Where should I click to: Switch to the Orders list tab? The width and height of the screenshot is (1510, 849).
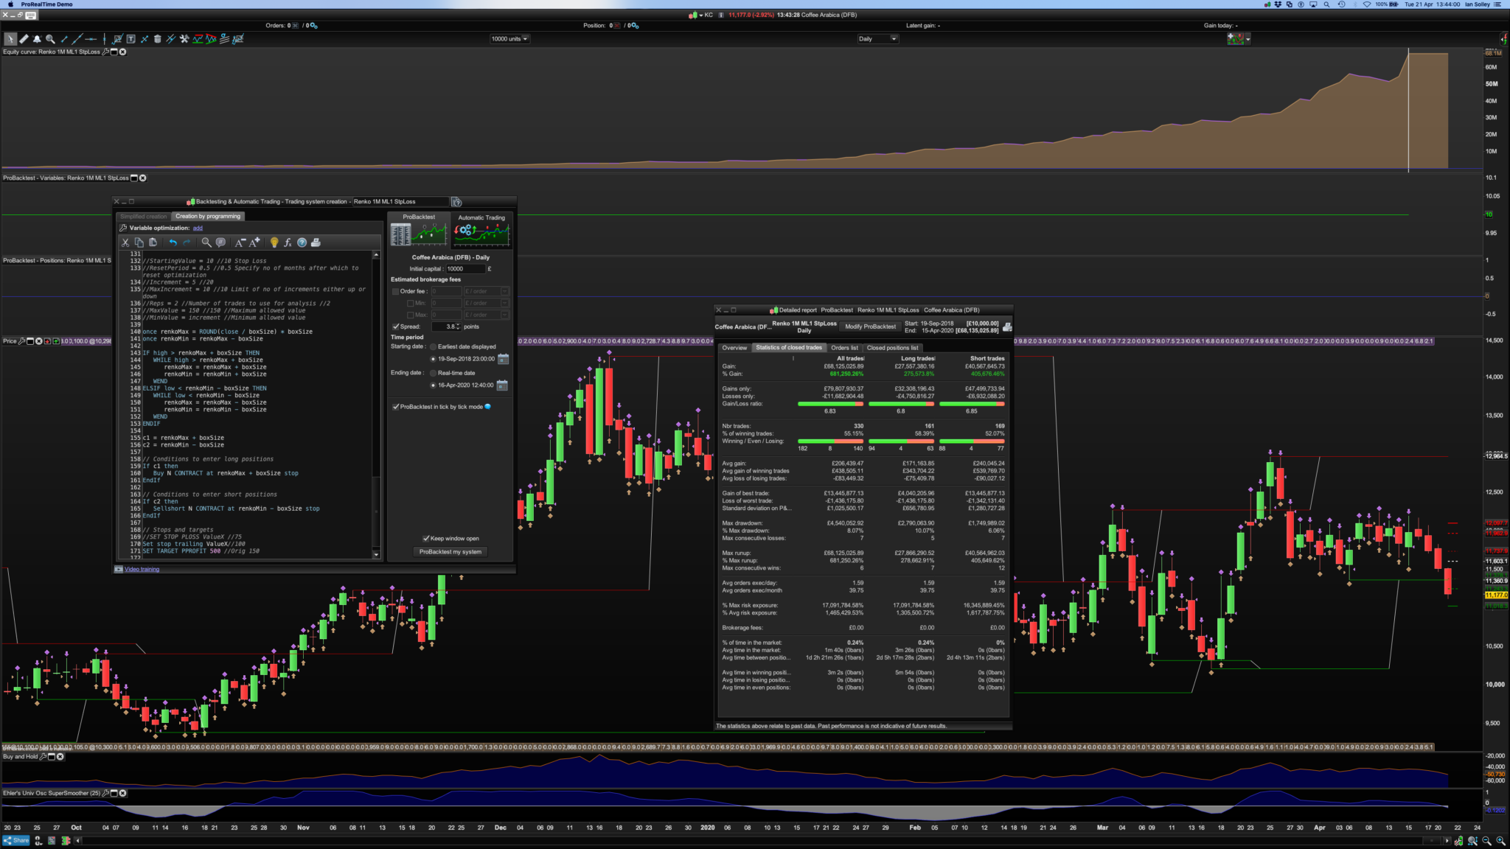click(x=844, y=348)
